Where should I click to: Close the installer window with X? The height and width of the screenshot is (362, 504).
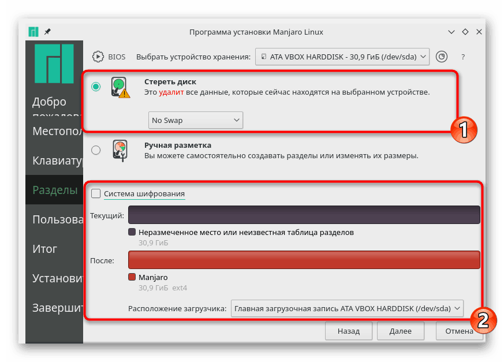(x=479, y=32)
